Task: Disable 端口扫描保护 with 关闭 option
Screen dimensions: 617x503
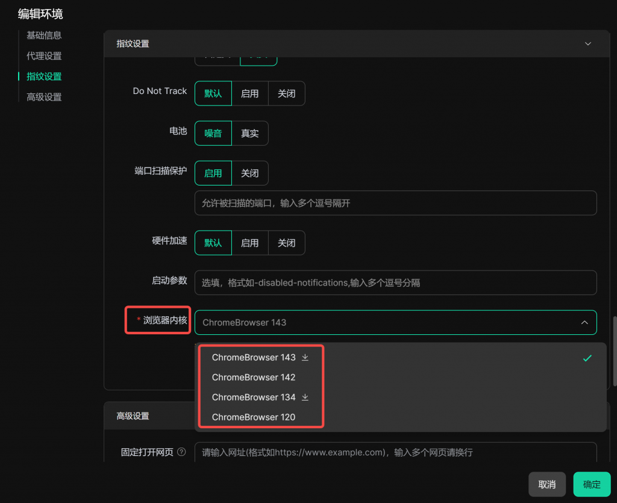Action: [x=249, y=173]
